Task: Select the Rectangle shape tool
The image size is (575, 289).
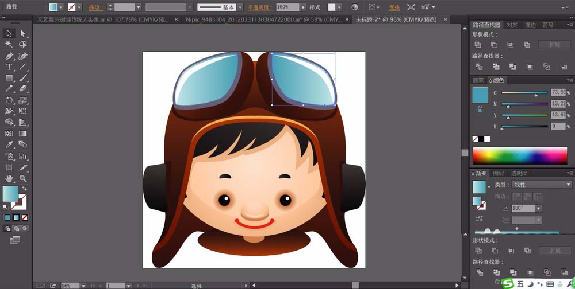Action: [9, 78]
